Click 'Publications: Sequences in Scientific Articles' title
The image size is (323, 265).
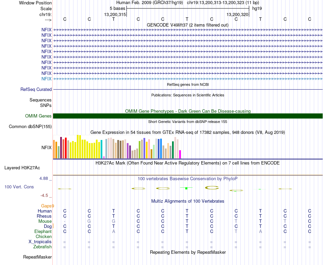point(188,95)
